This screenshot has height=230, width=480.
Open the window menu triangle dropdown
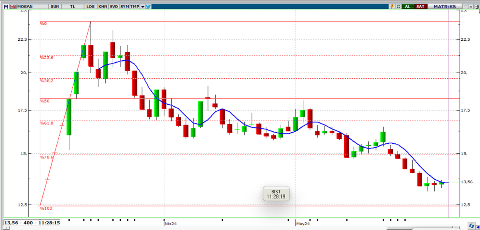465,7
